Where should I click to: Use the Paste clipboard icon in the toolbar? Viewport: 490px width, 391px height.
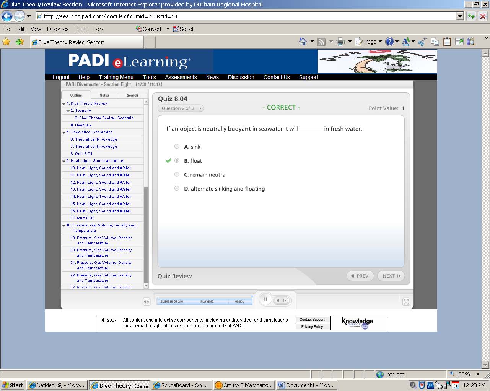point(447,42)
